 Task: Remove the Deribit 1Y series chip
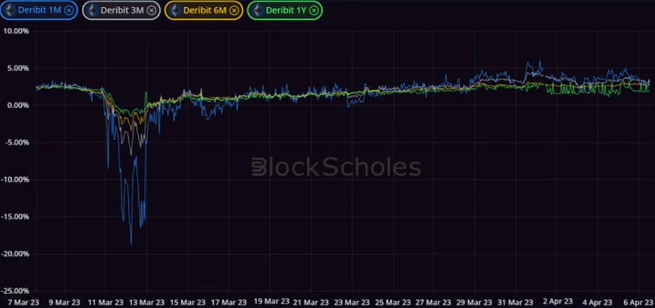pyautogui.click(x=313, y=11)
